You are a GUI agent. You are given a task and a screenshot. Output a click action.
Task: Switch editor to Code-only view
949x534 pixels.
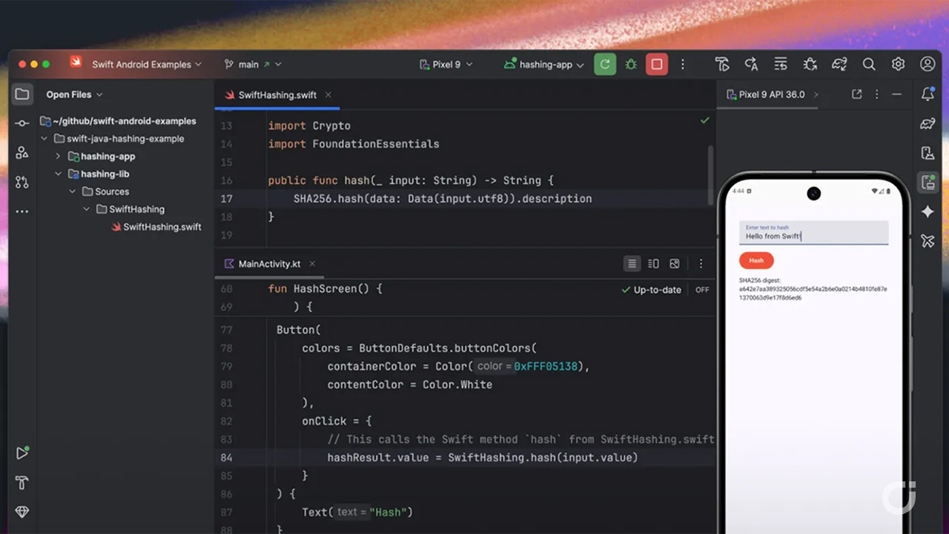[632, 263]
